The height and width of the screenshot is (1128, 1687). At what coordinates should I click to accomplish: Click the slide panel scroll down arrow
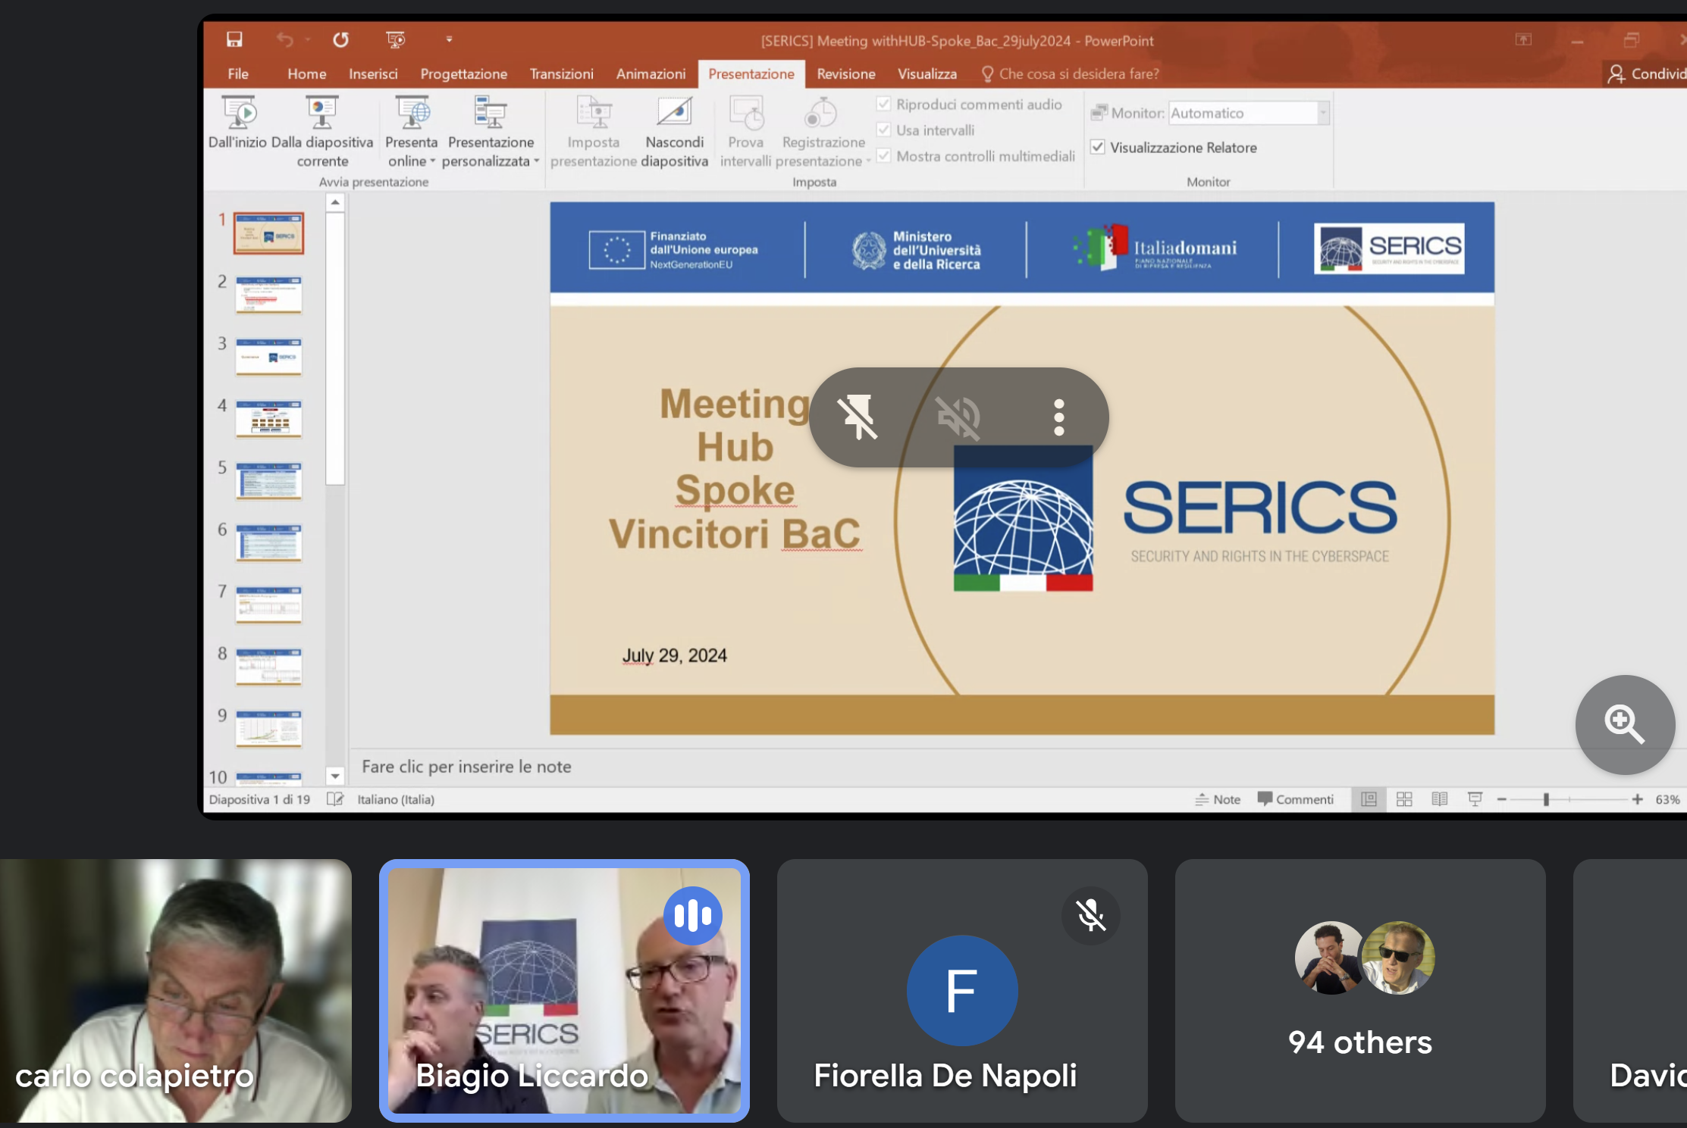point(334,776)
